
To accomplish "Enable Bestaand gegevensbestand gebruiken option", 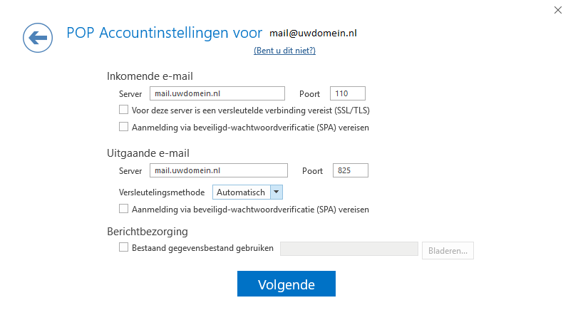I will [x=123, y=247].
